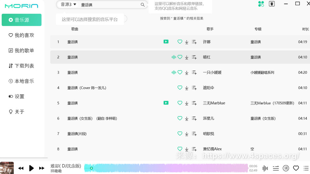Expand the 音源3 source dropdown

click(69, 5)
